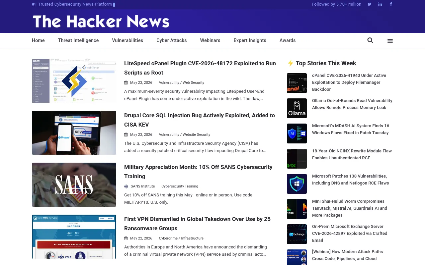Go to the Home menu item
The width and height of the screenshot is (425, 265).
coord(38,40)
